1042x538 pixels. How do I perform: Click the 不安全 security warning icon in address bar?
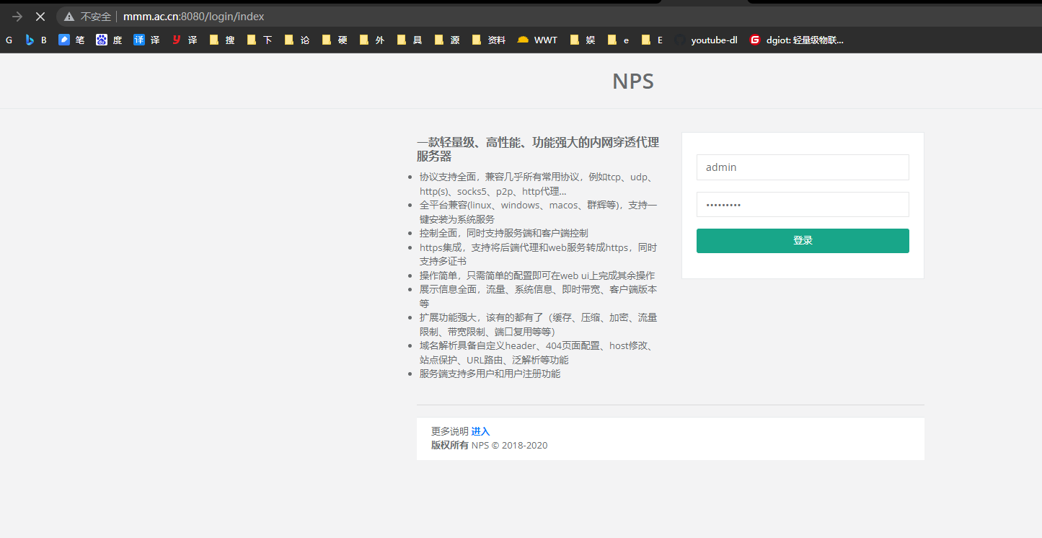69,16
